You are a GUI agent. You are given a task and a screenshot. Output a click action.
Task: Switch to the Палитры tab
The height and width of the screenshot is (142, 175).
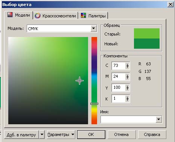tap(93, 16)
